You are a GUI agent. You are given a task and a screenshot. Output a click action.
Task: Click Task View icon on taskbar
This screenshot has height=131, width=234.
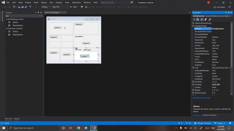pyautogui.click(x=71, y=128)
